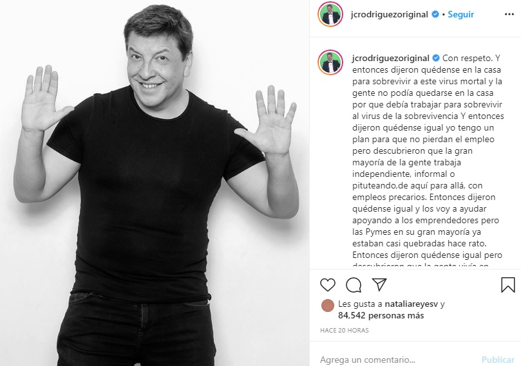
Task: Follow account with Seguir button
Action: (460, 14)
